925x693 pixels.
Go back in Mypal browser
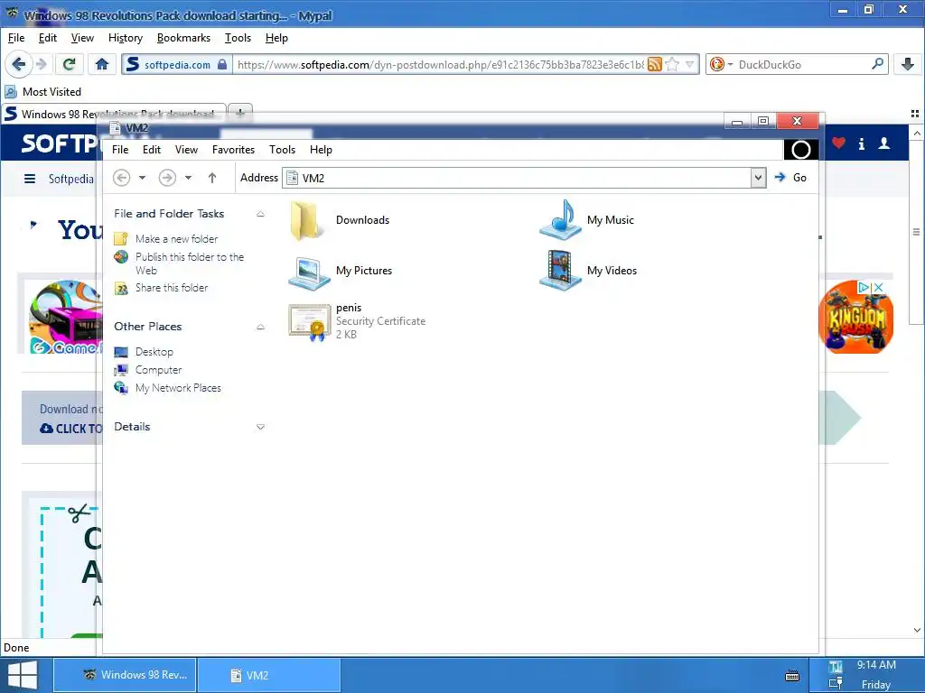18,64
